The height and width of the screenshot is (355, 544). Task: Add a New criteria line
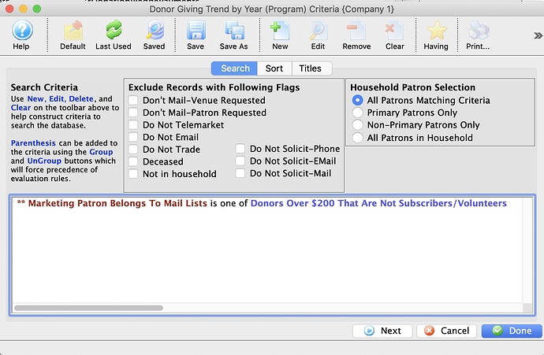click(x=280, y=35)
